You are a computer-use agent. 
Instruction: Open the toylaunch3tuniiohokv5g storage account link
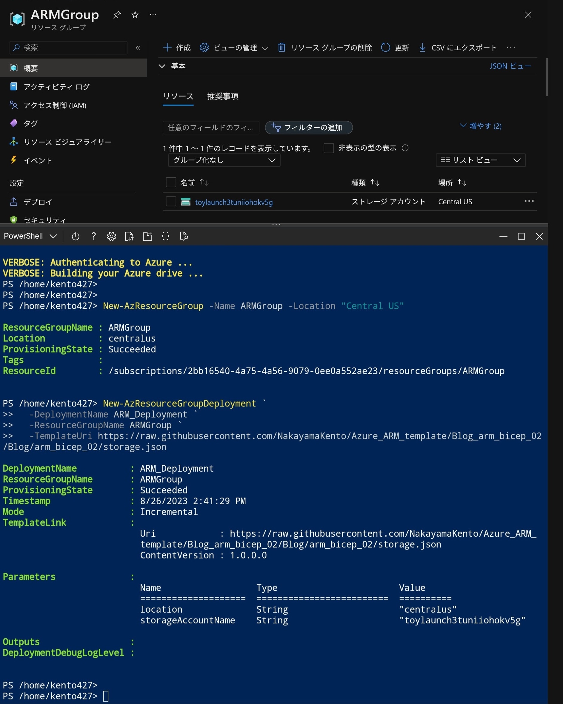pyautogui.click(x=234, y=202)
